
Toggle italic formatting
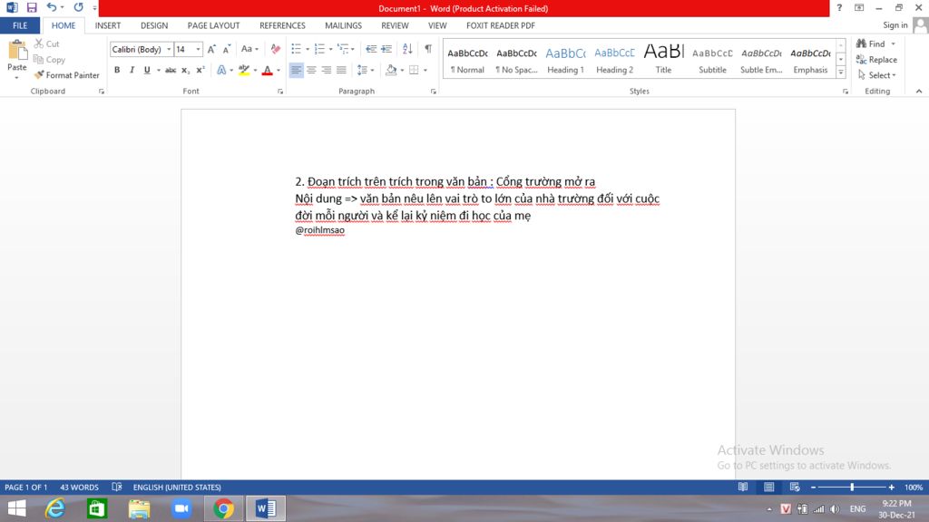click(x=132, y=70)
